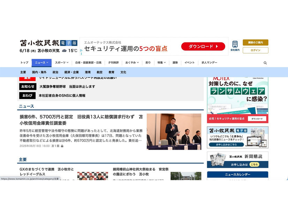The height and width of the screenshot is (216, 288).
Task: Expand the スポーツ dropdown menu
Action: [x=62, y=63]
